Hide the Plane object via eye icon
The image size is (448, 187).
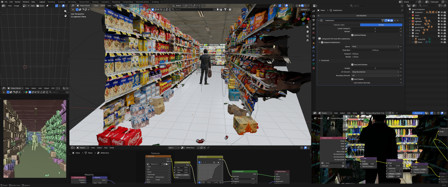pos(442,42)
